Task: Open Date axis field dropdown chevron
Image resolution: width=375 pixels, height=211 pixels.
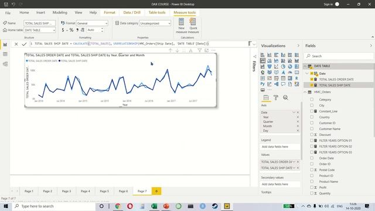Action: 294,113
